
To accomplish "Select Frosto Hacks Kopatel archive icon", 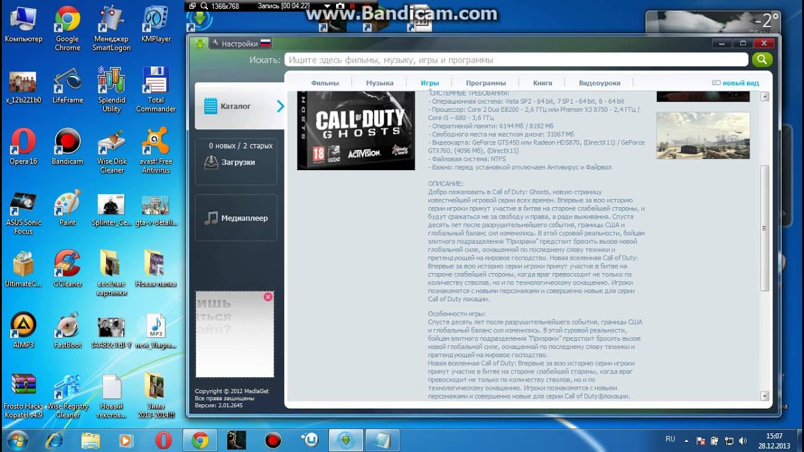I will pyautogui.click(x=23, y=396).
